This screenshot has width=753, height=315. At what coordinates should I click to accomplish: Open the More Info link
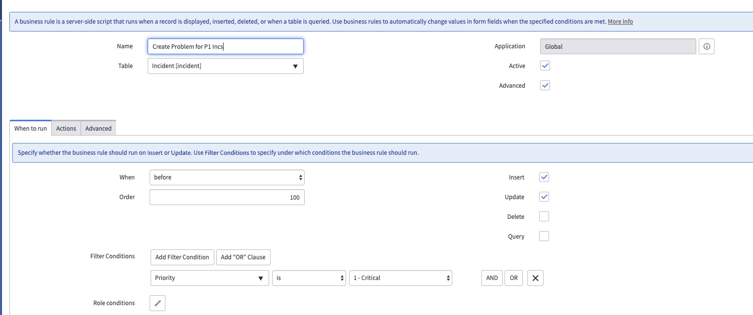click(x=620, y=21)
